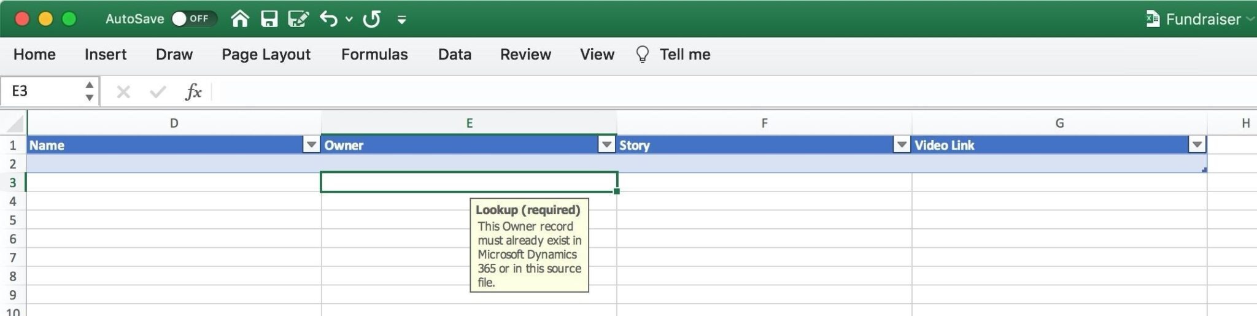Click the Name Box showing E3

pyautogui.click(x=41, y=91)
